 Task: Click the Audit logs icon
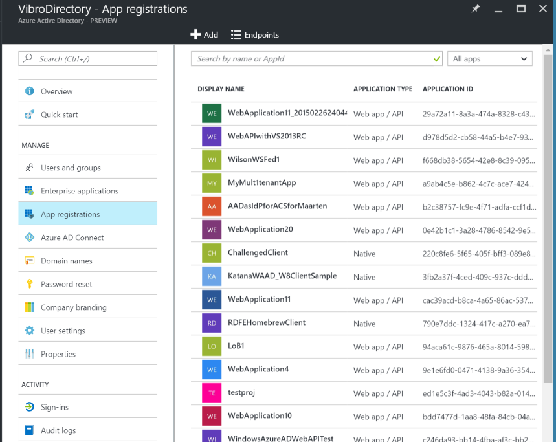click(29, 430)
